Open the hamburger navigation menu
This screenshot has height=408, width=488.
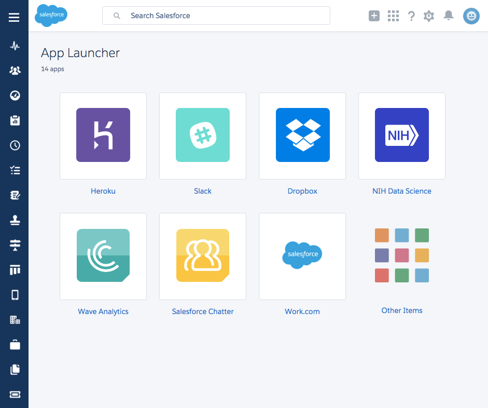pos(14,17)
